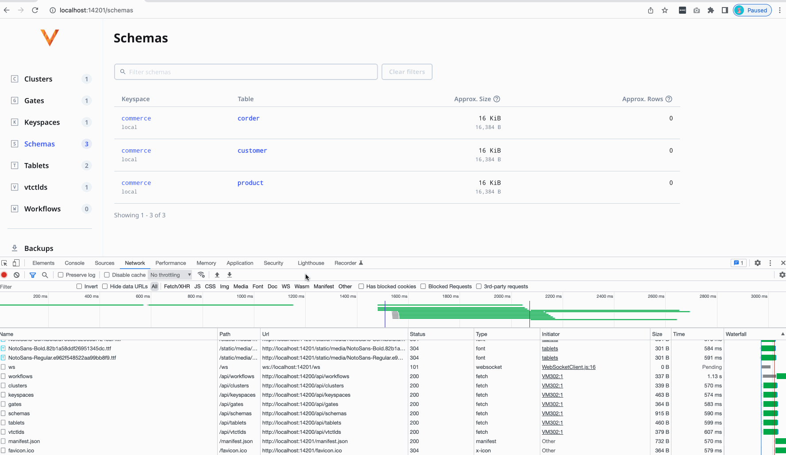Reload the page with the refresh icon
Screen dimensions: 786x455
pyautogui.click(x=35, y=10)
